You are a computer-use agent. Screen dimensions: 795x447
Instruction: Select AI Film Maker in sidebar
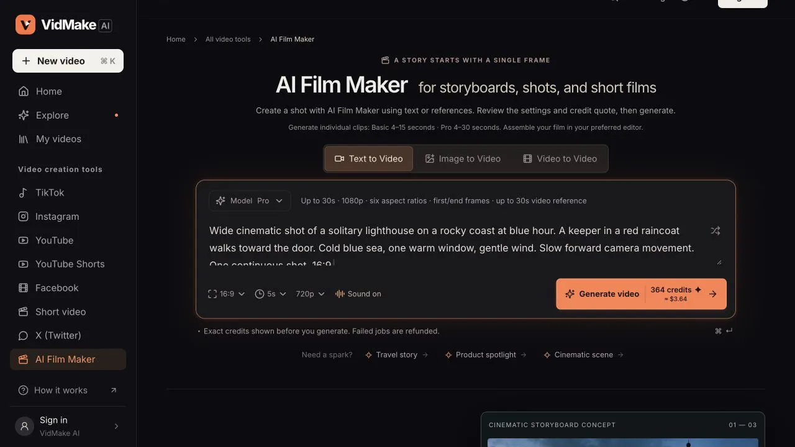pyautogui.click(x=68, y=359)
